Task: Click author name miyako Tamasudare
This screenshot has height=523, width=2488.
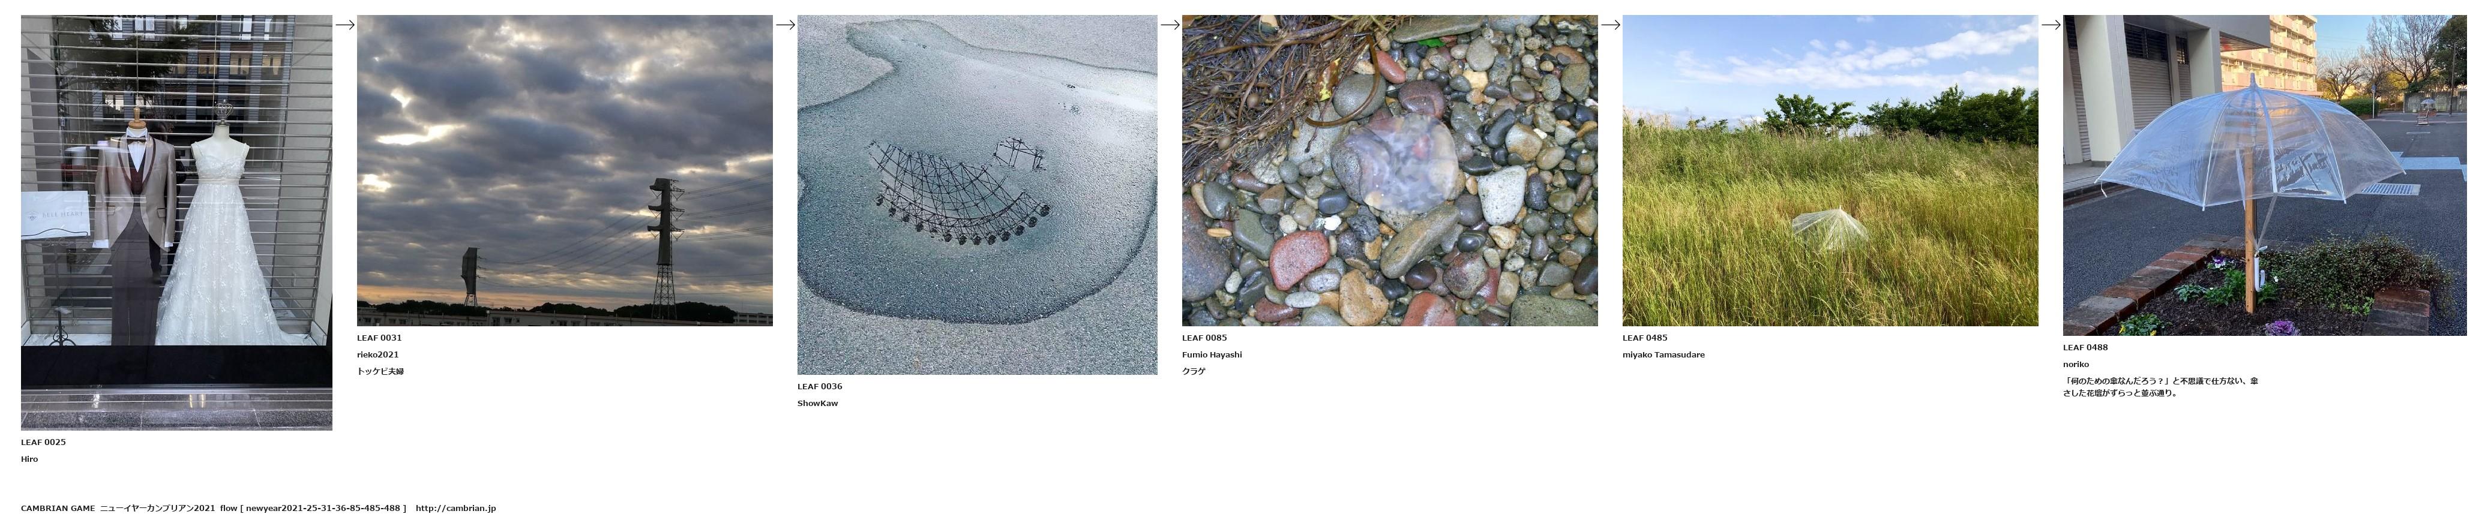Action: [1663, 354]
